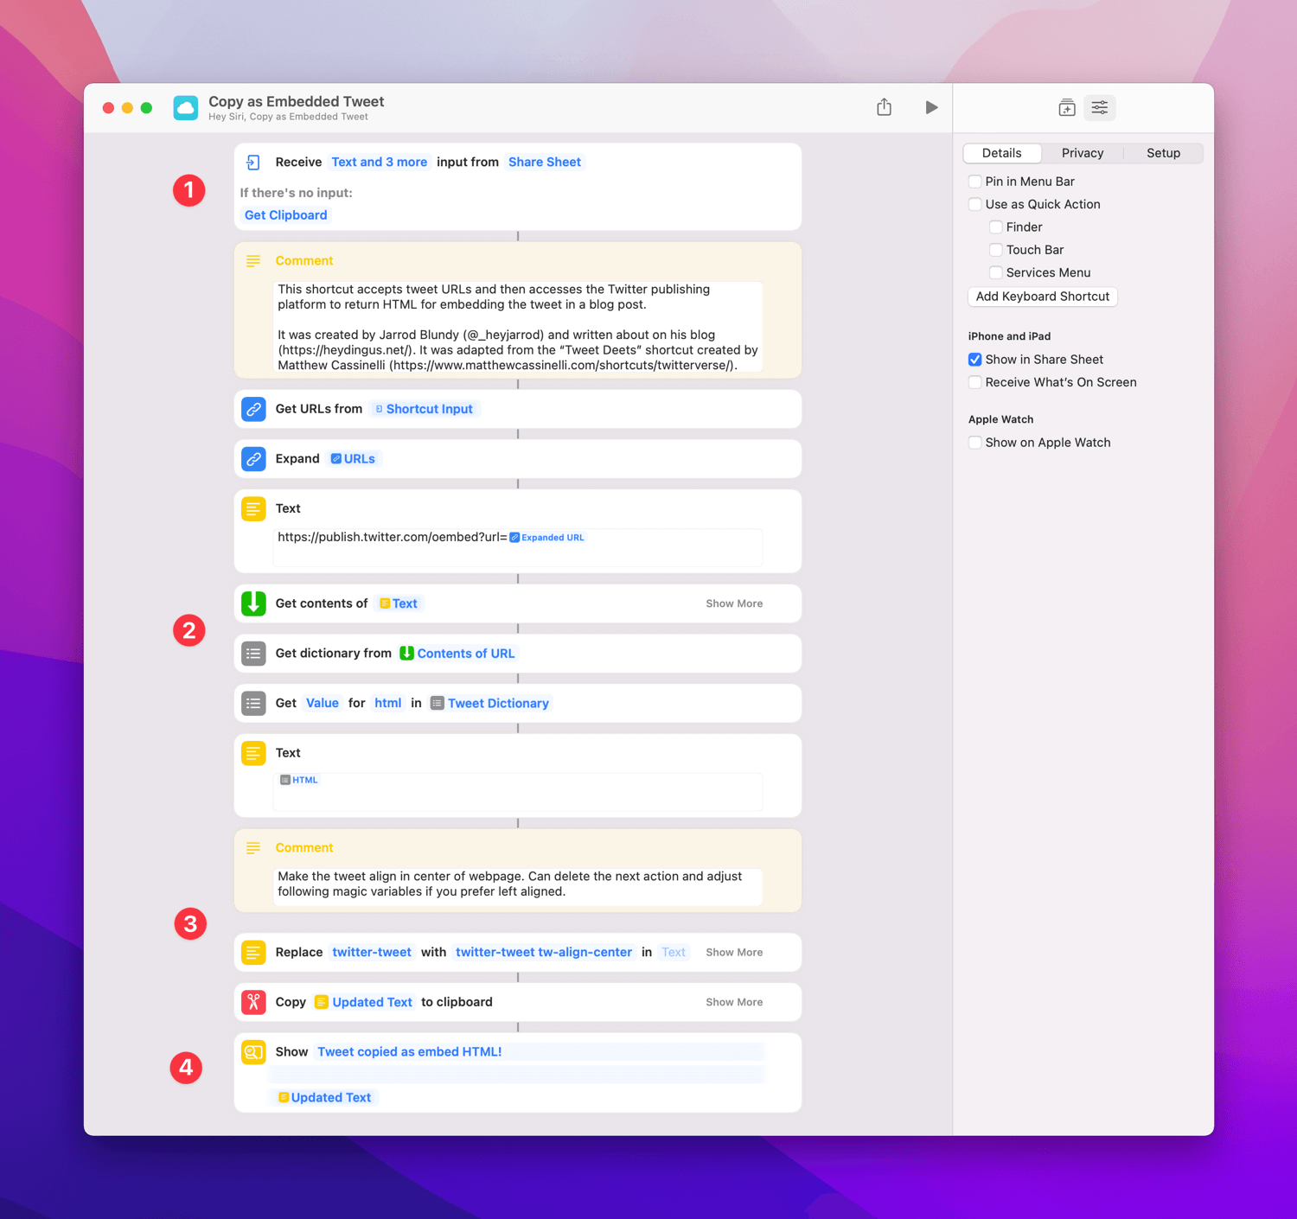The image size is (1297, 1219).
Task: Uncheck Show in Share Sheet
Action: tap(975, 360)
